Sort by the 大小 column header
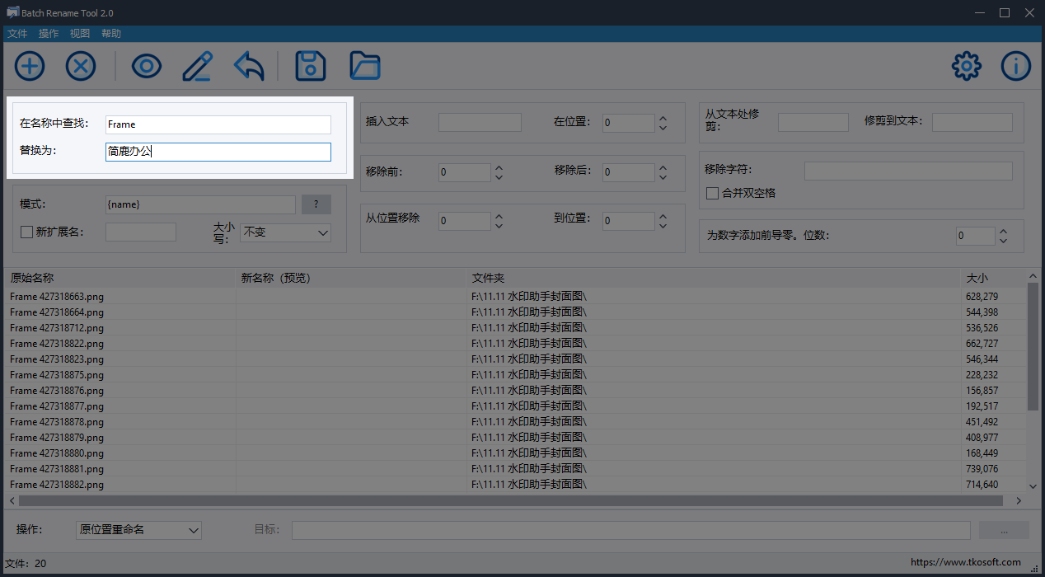Image resolution: width=1045 pixels, height=577 pixels. pyautogui.click(x=993, y=278)
